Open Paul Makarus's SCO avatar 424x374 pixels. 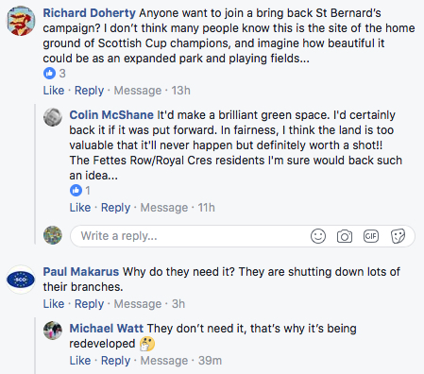click(21, 280)
